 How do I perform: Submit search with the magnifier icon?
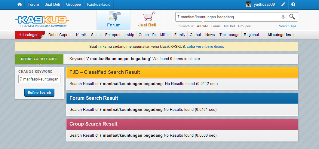(292, 17)
